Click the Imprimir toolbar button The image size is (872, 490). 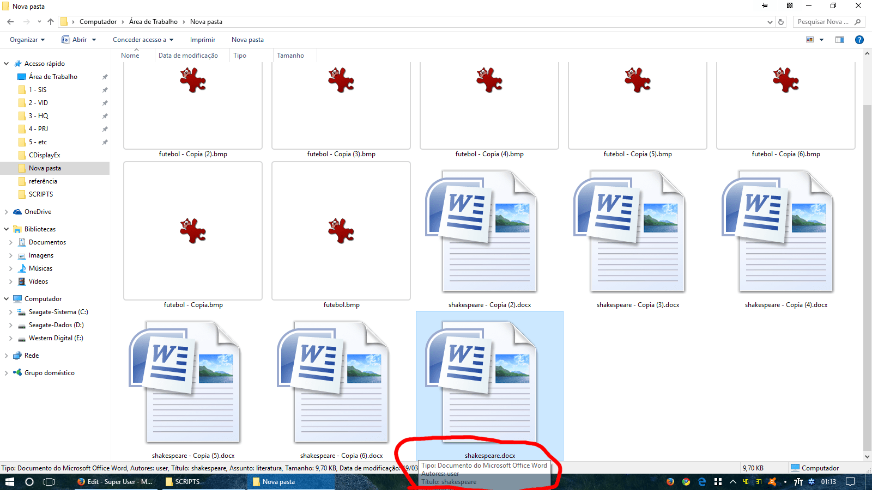[202, 39]
